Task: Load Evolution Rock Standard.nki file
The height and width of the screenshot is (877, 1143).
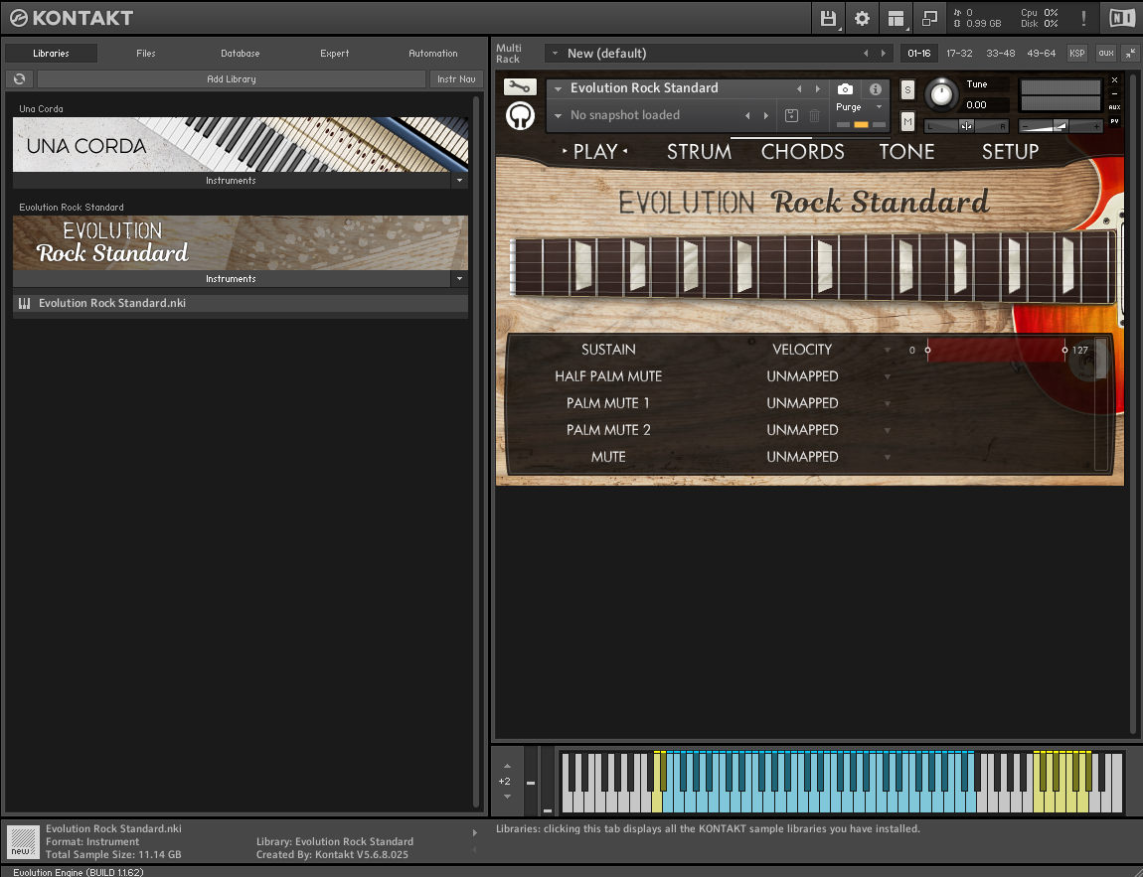Action: pos(241,303)
